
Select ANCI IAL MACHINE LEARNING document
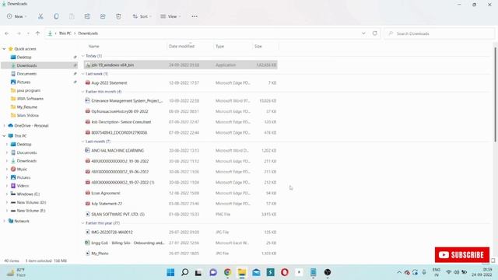coord(181,150)
